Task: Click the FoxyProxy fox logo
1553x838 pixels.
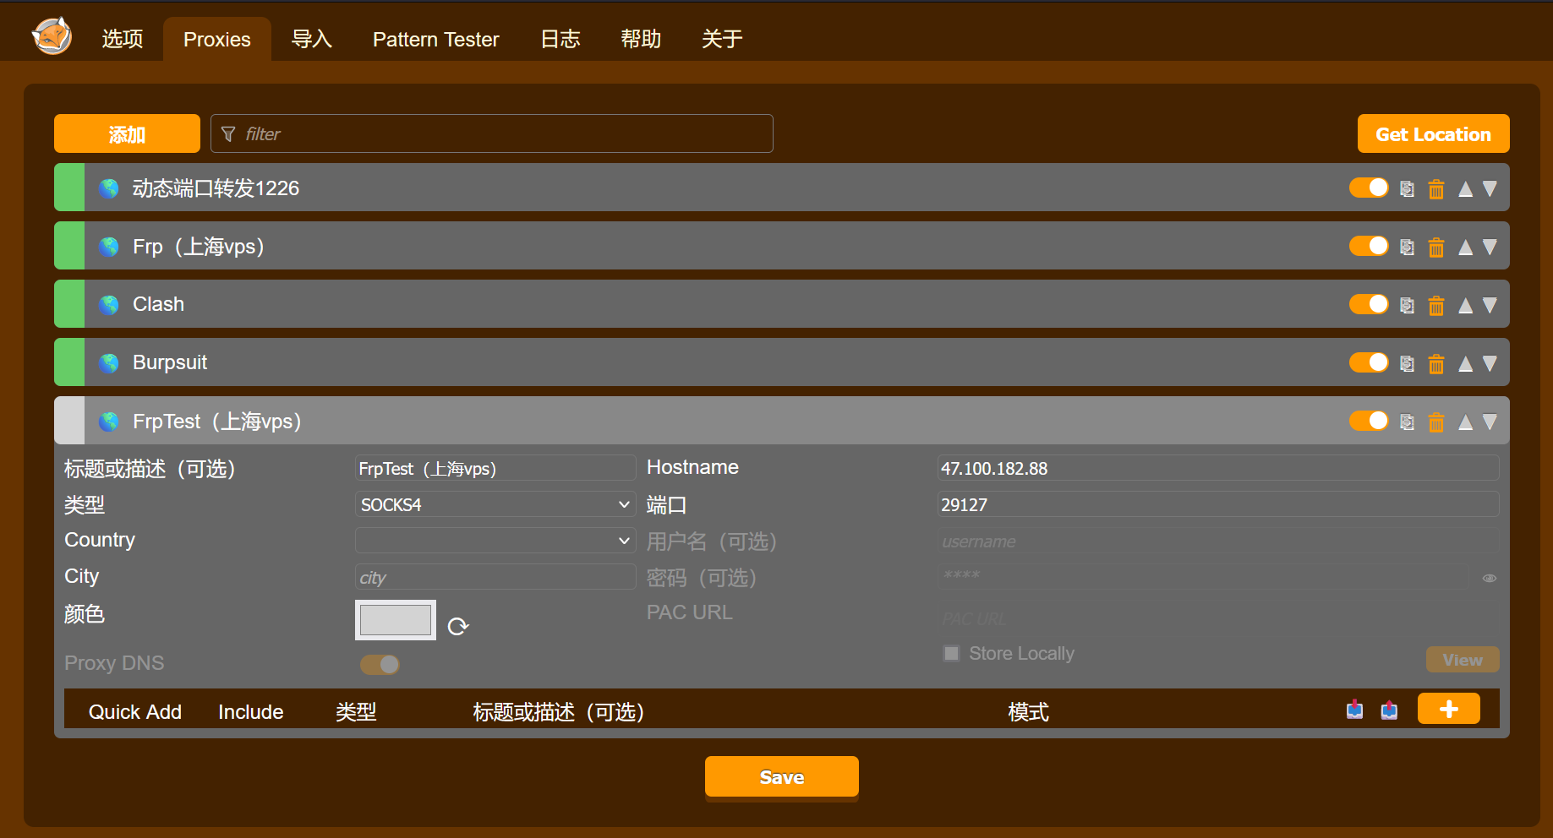Action: [52, 36]
